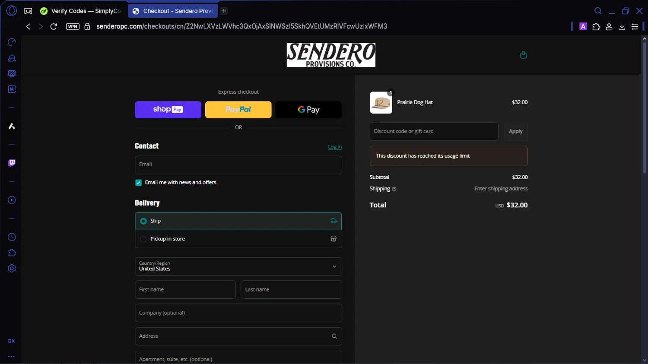Switch to Verify Codes — SimplyCodes tab
This screenshot has height=364, width=648.
coord(81,11)
